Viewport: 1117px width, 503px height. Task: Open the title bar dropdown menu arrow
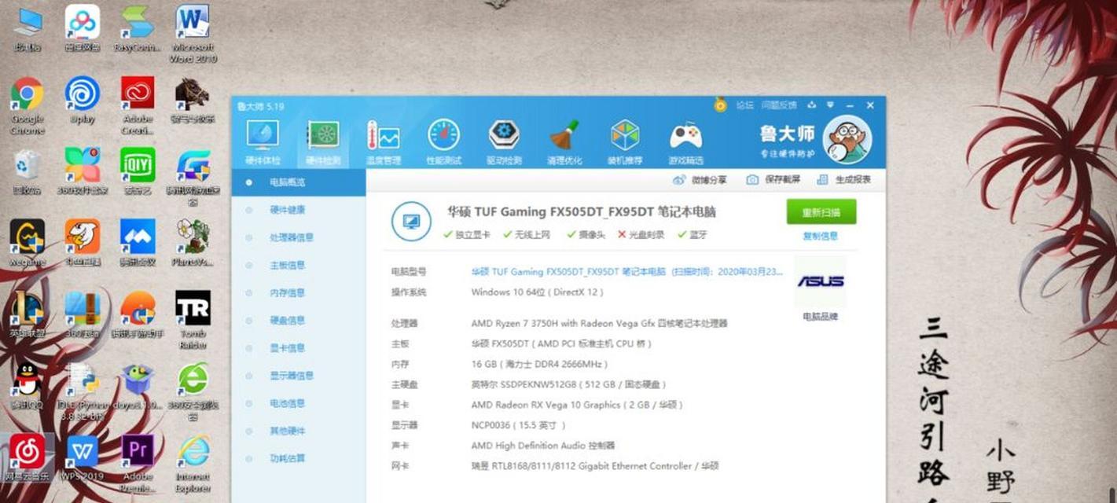tap(830, 105)
